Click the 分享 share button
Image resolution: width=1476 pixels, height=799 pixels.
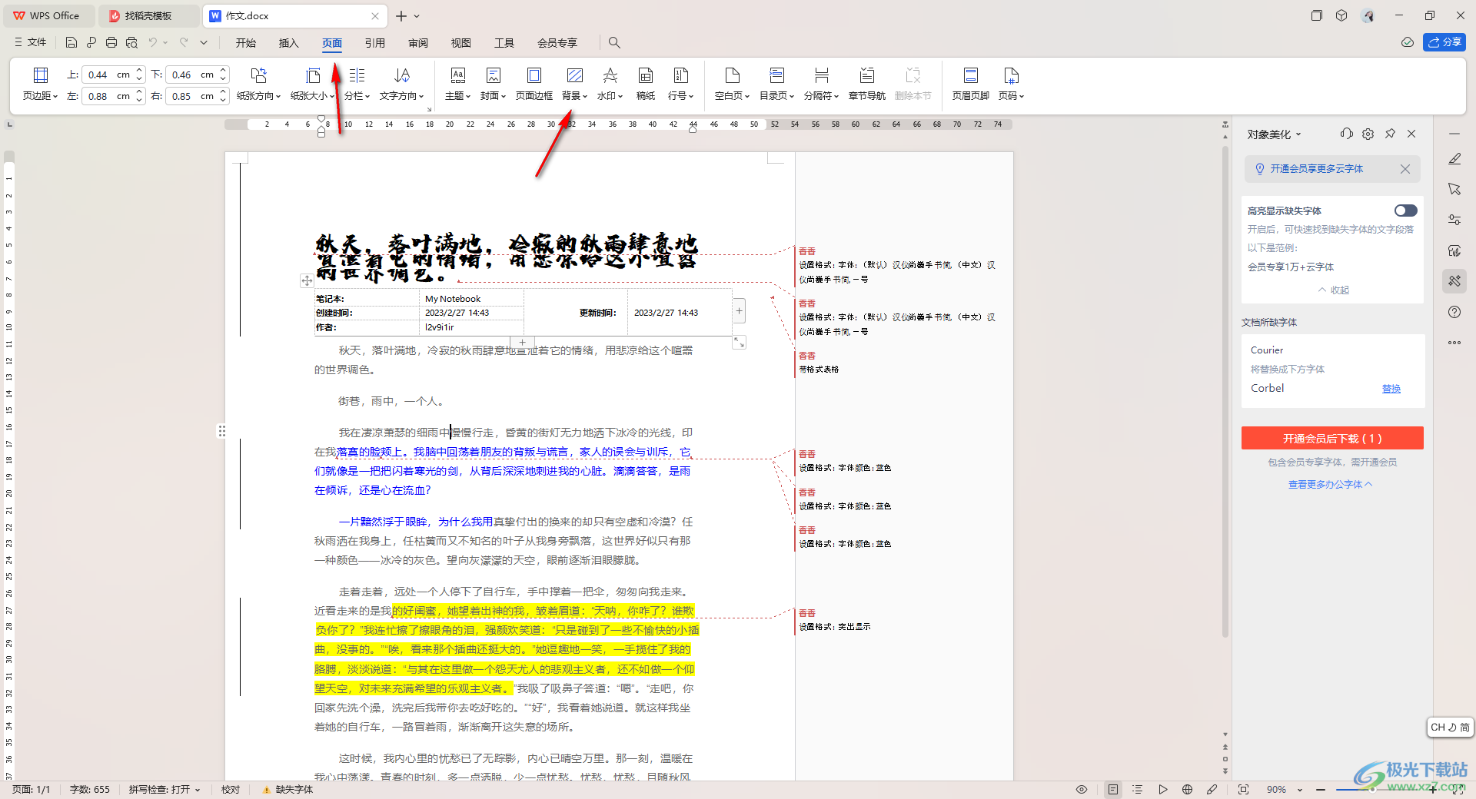pyautogui.click(x=1444, y=42)
